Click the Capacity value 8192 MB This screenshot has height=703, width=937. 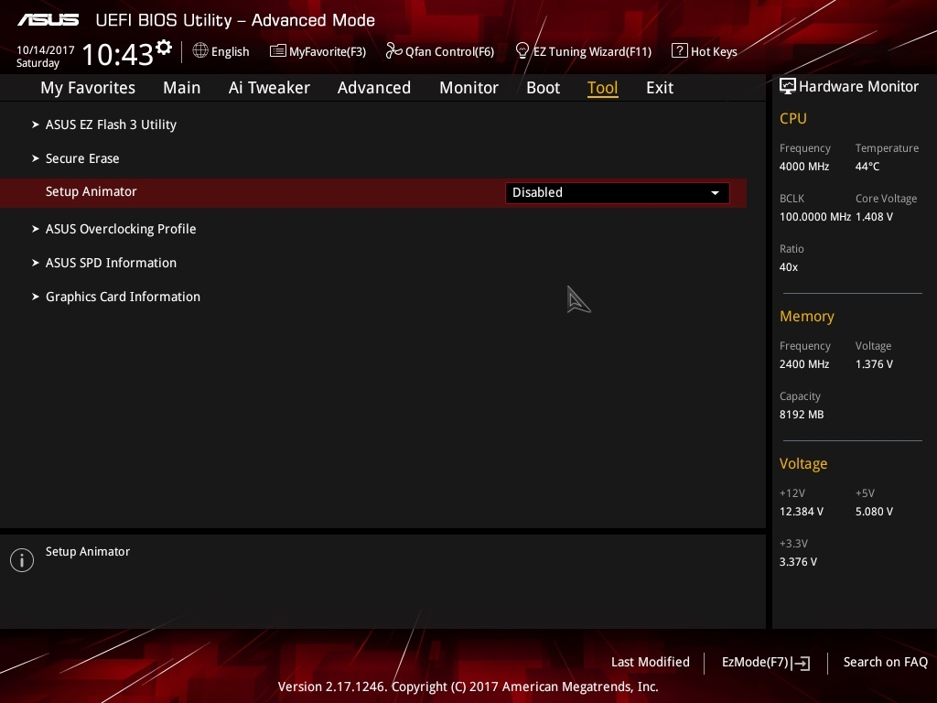point(802,415)
